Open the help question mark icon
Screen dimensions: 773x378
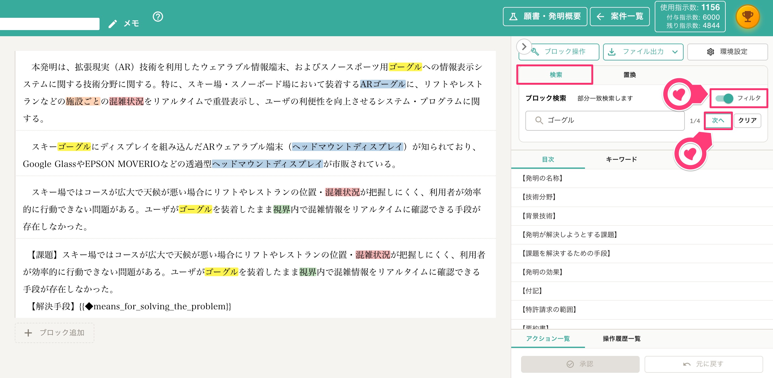pos(158,17)
